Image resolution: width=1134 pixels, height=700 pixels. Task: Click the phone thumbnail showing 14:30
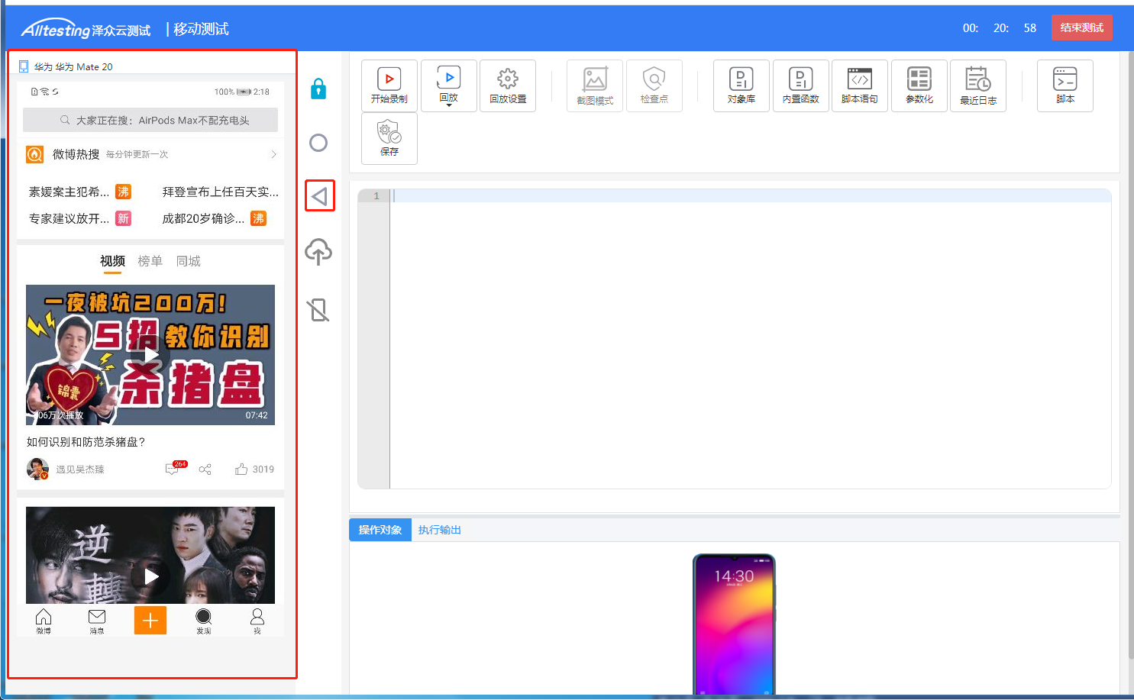point(734,624)
